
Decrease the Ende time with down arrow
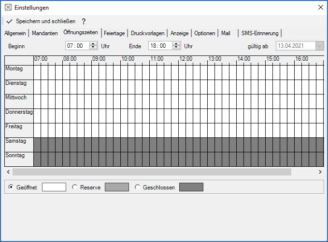click(176, 48)
